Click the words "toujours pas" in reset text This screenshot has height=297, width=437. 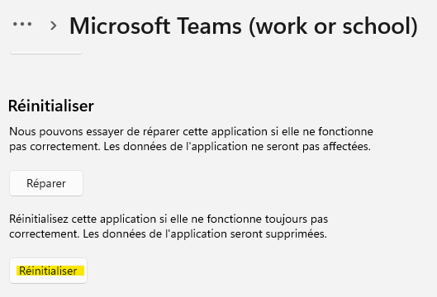(x=297, y=219)
